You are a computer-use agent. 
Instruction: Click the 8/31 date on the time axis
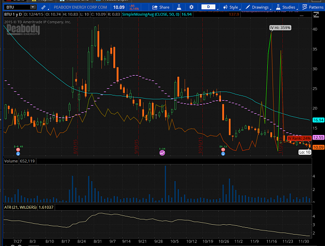click(97, 241)
